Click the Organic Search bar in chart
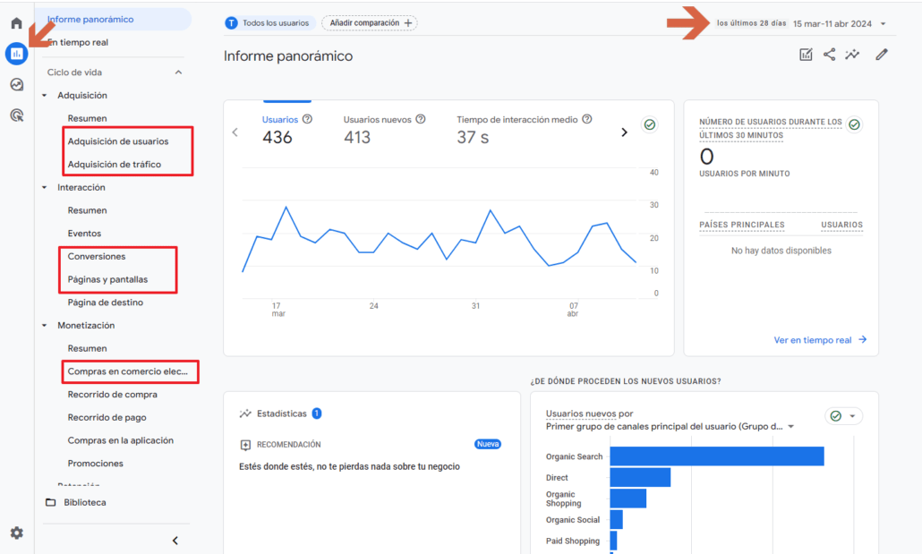This screenshot has height=554, width=922. pyautogui.click(x=716, y=456)
